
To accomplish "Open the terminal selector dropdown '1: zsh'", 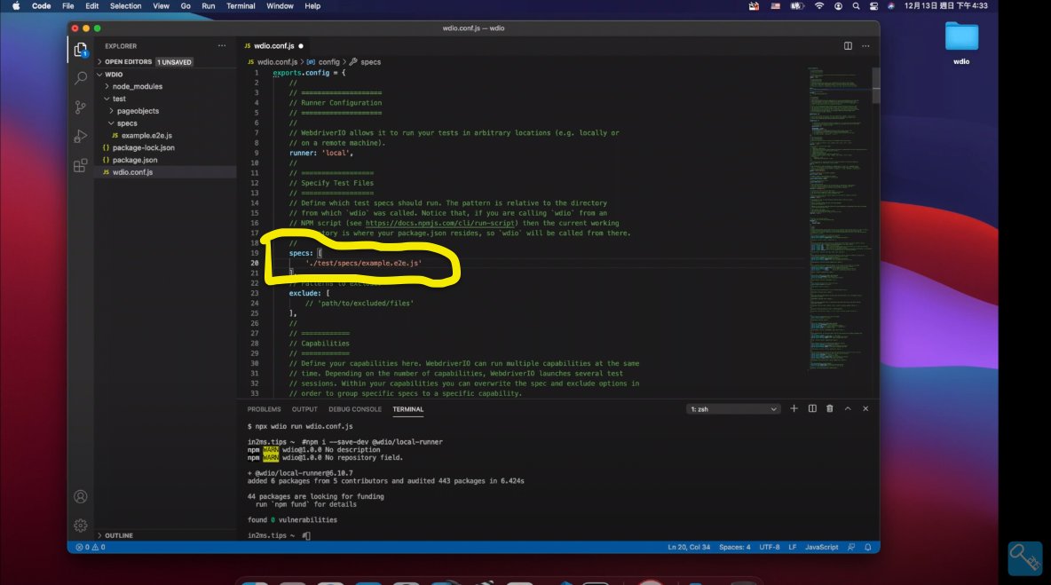I will pyautogui.click(x=733, y=408).
